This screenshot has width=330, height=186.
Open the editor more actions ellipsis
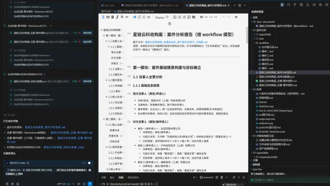[x=244, y=5]
